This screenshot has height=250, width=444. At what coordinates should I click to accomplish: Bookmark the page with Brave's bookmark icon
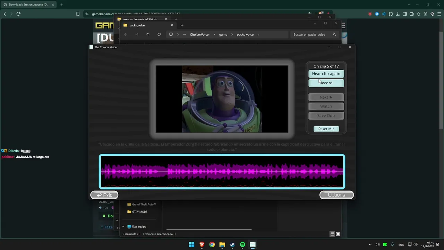78,14
